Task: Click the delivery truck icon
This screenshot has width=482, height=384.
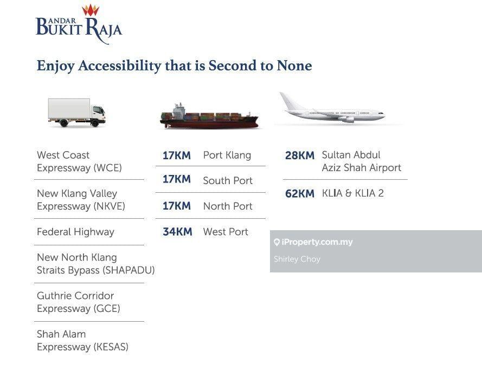Action: 76,113
